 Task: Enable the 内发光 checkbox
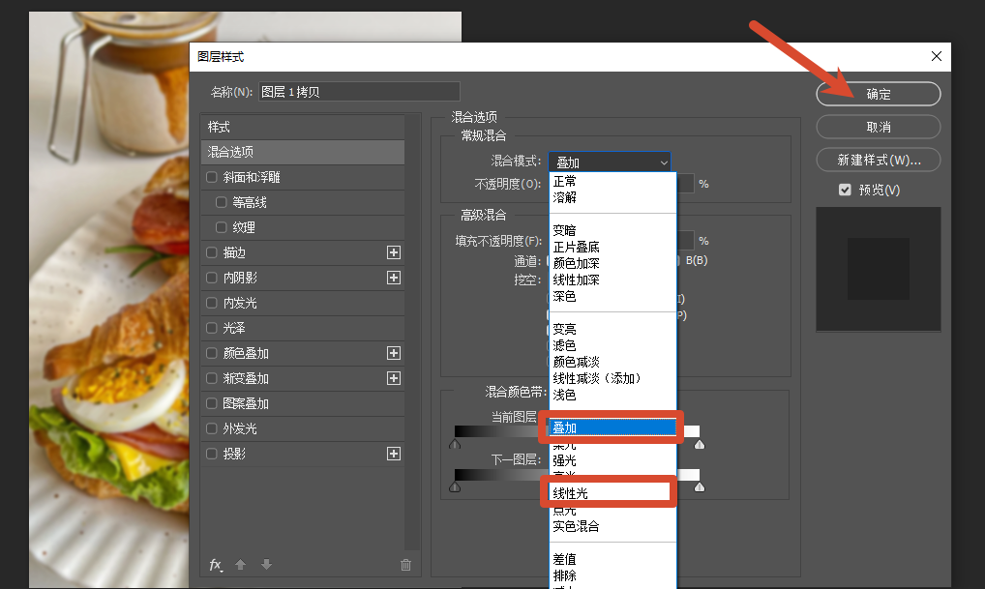212,303
